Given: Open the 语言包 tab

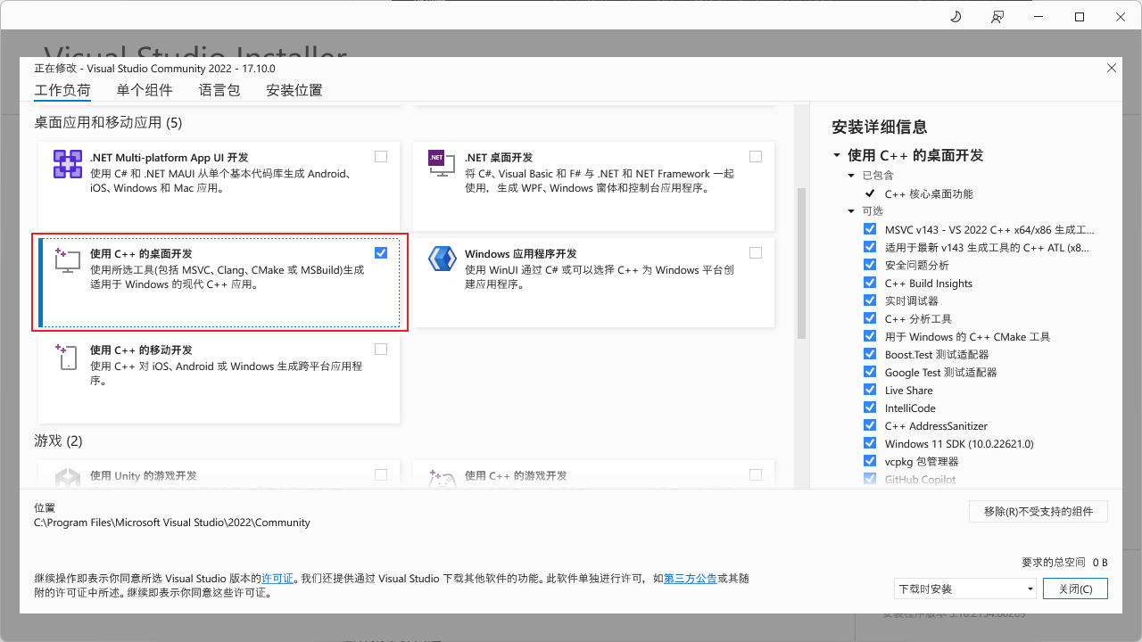Looking at the screenshot, I should (x=219, y=90).
